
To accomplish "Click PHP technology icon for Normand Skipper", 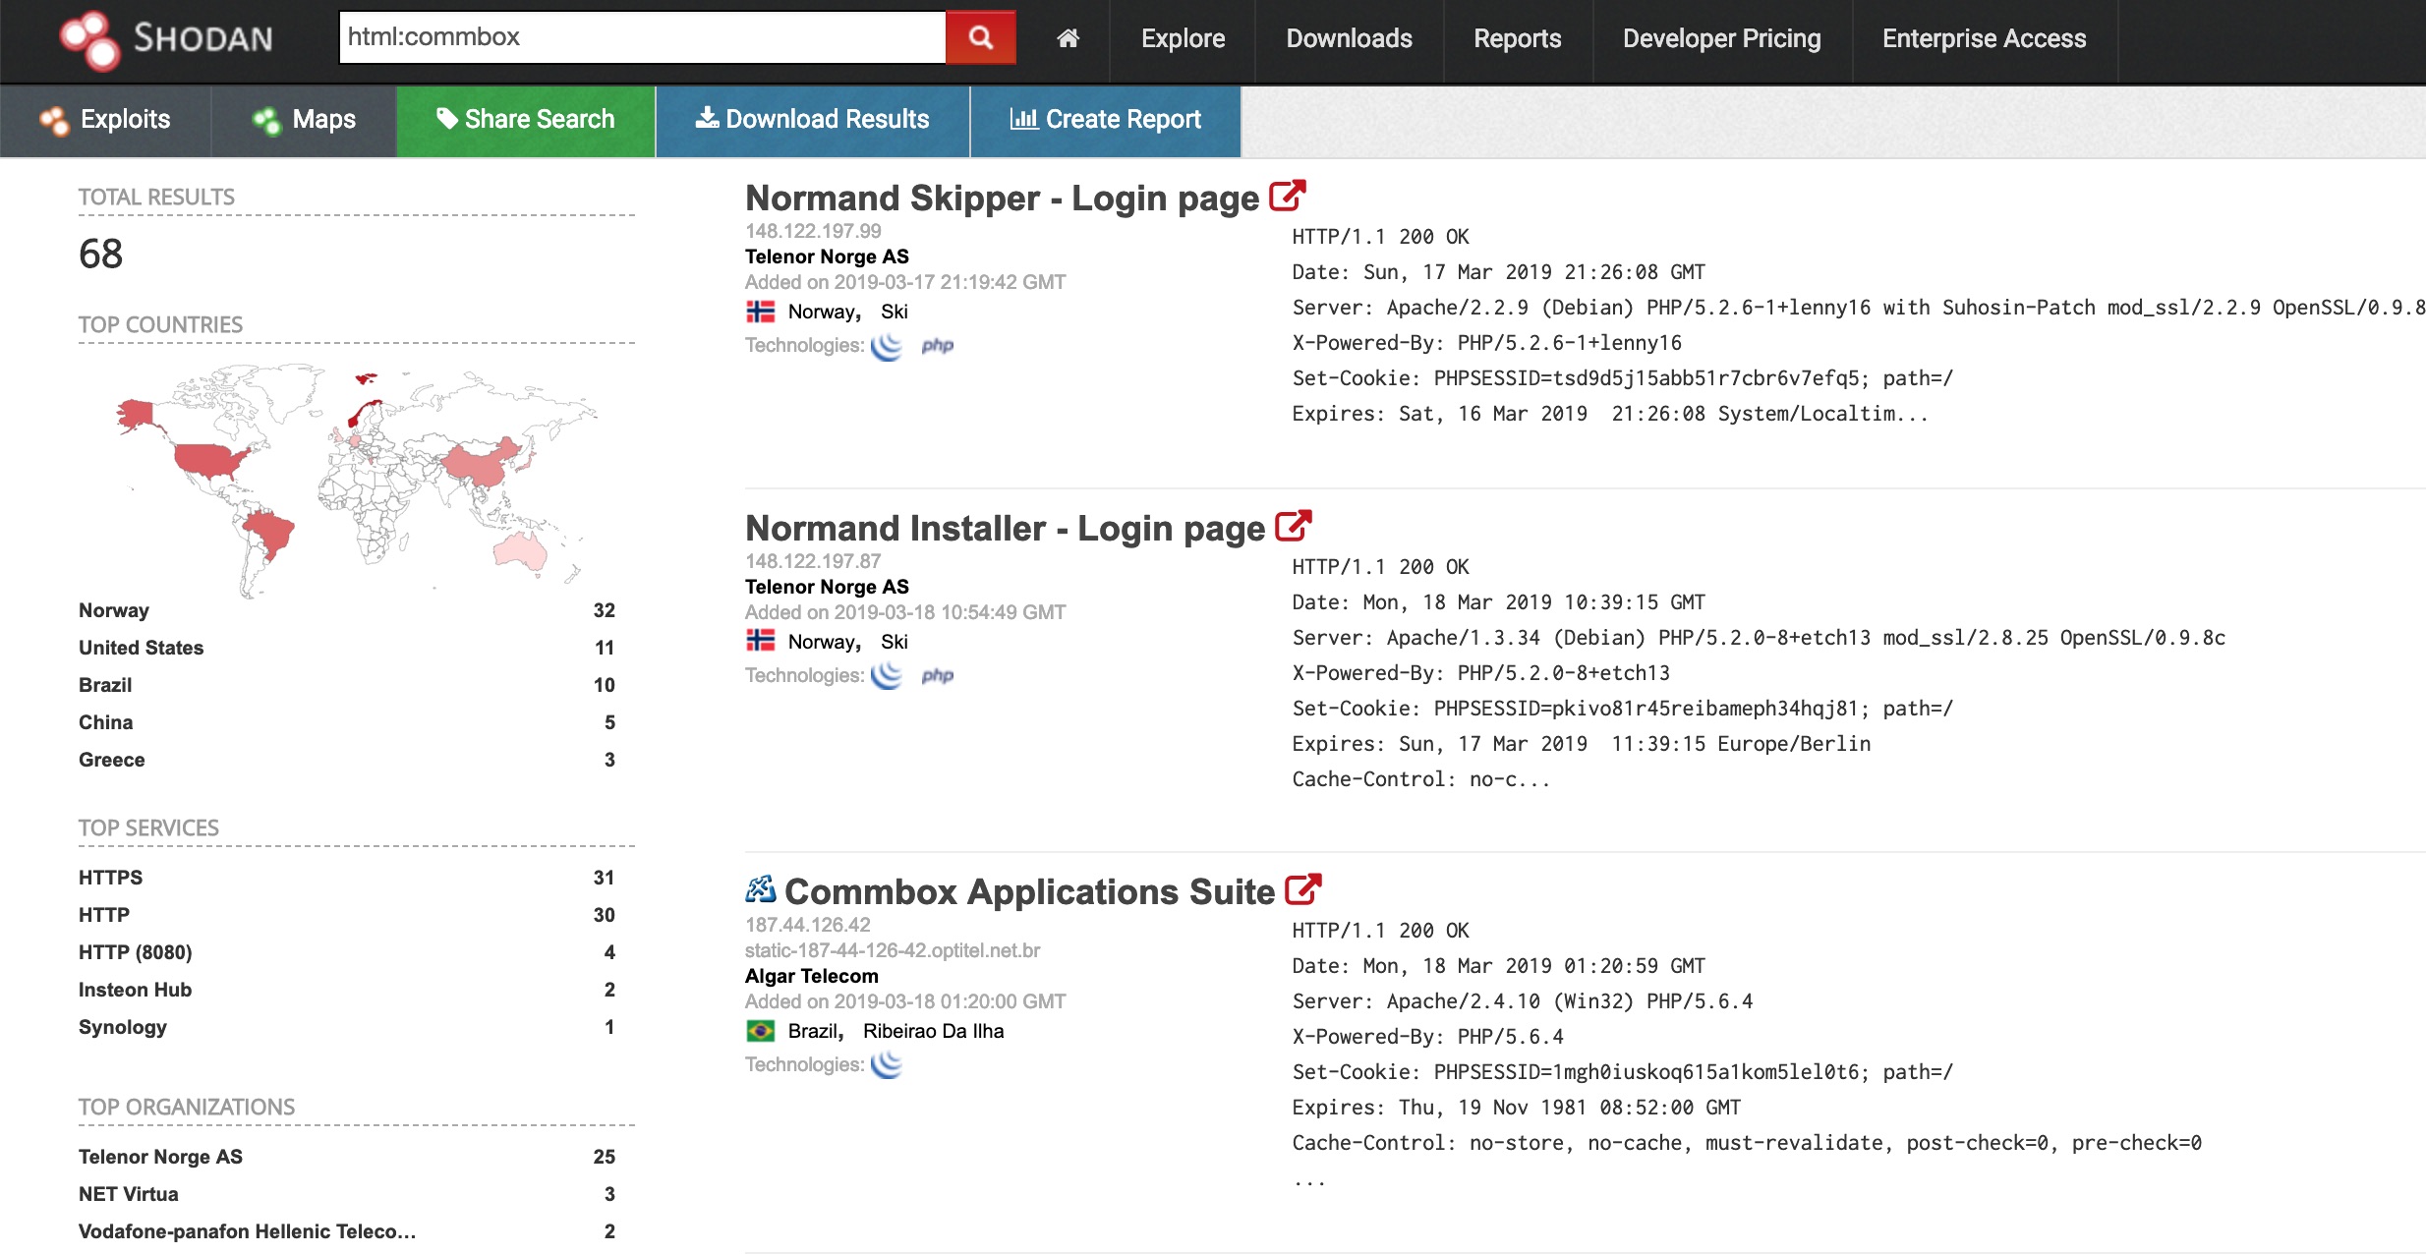I will 937,346.
